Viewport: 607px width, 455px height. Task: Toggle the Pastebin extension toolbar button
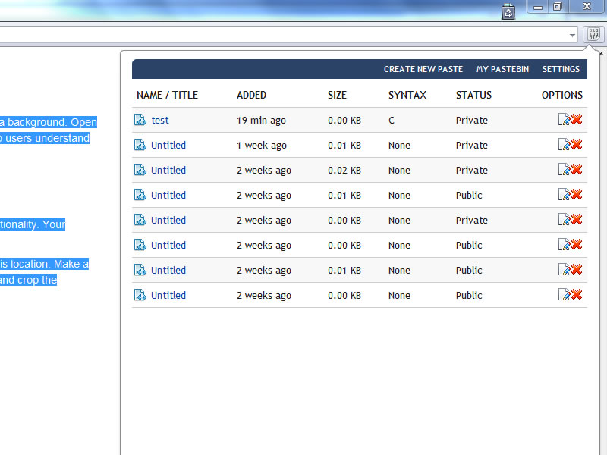click(593, 34)
